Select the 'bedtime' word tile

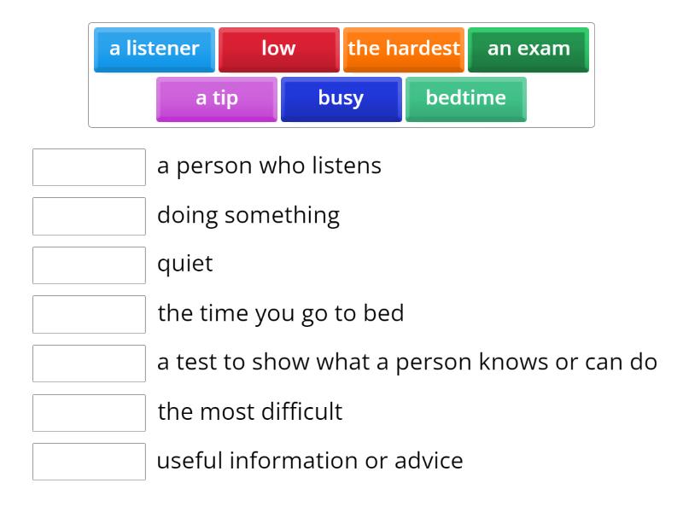(465, 98)
